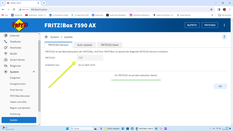Image resolution: width=233 pixels, height=131 pixels.
Task: Collapse the System menu chevron
Action: (34, 72)
